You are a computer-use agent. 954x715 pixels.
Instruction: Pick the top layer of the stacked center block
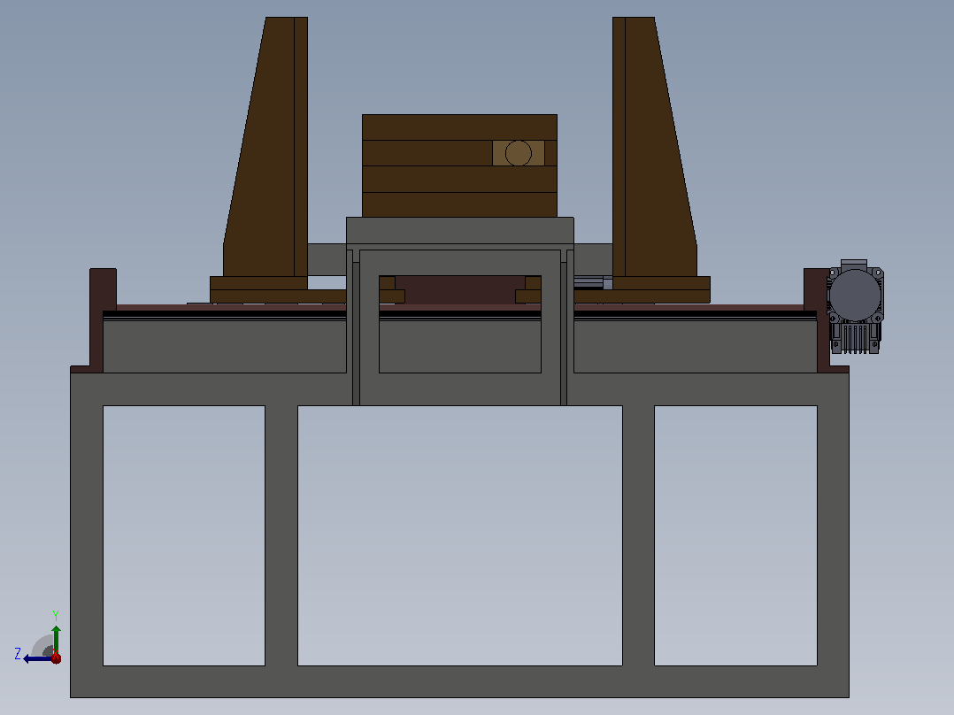[459, 127]
